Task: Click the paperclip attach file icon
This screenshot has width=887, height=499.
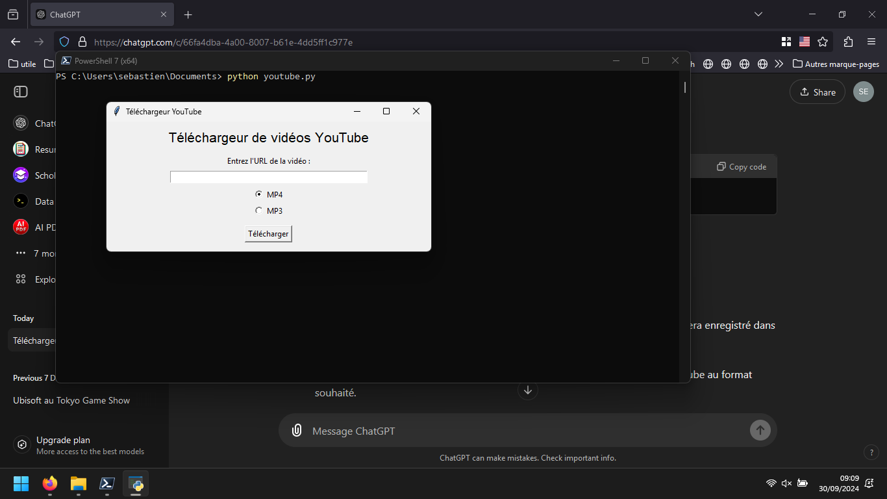Action: [x=297, y=431]
